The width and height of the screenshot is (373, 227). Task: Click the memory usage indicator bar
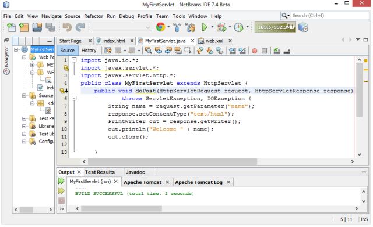[275, 27]
